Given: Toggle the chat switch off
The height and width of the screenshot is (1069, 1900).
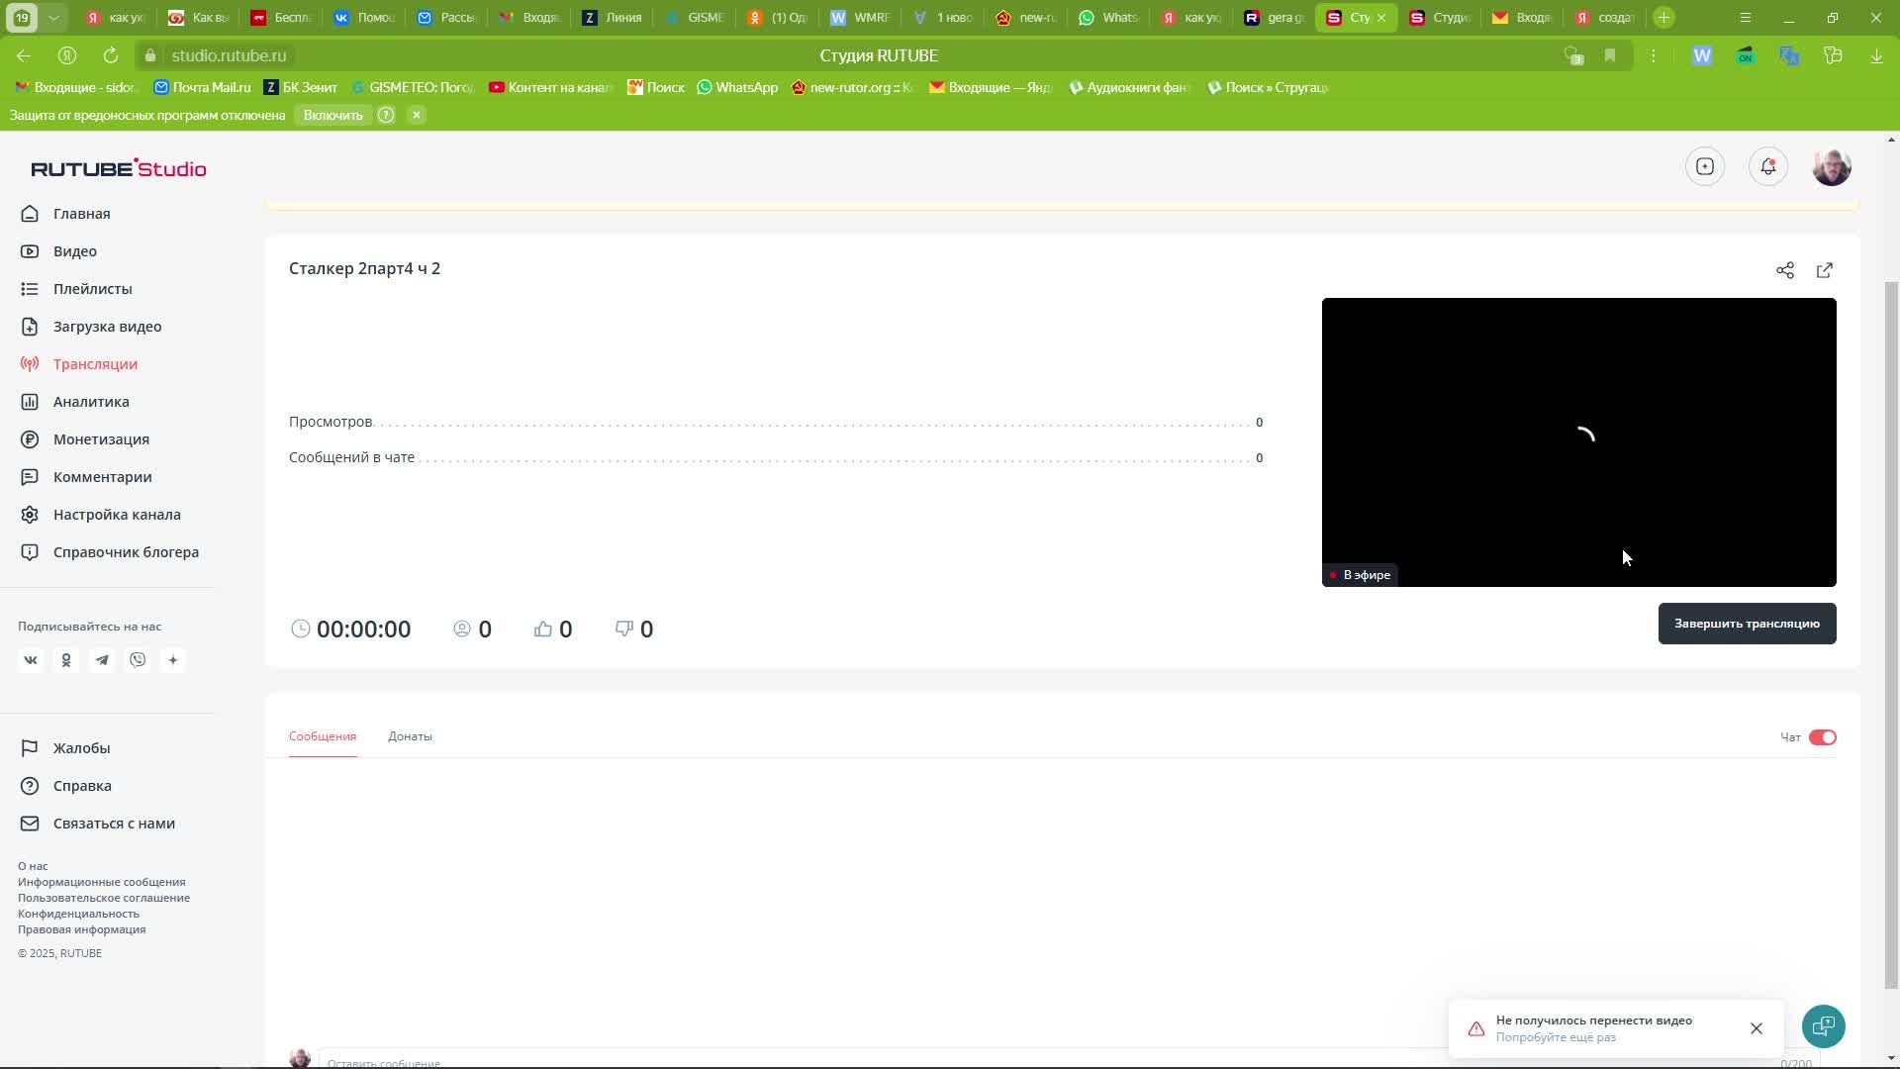Looking at the screenshot, I should [x=1822, y=737].
